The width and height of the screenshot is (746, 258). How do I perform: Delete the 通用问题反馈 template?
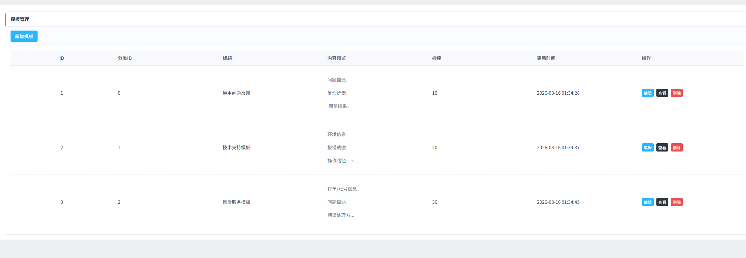tap(676, 93)
